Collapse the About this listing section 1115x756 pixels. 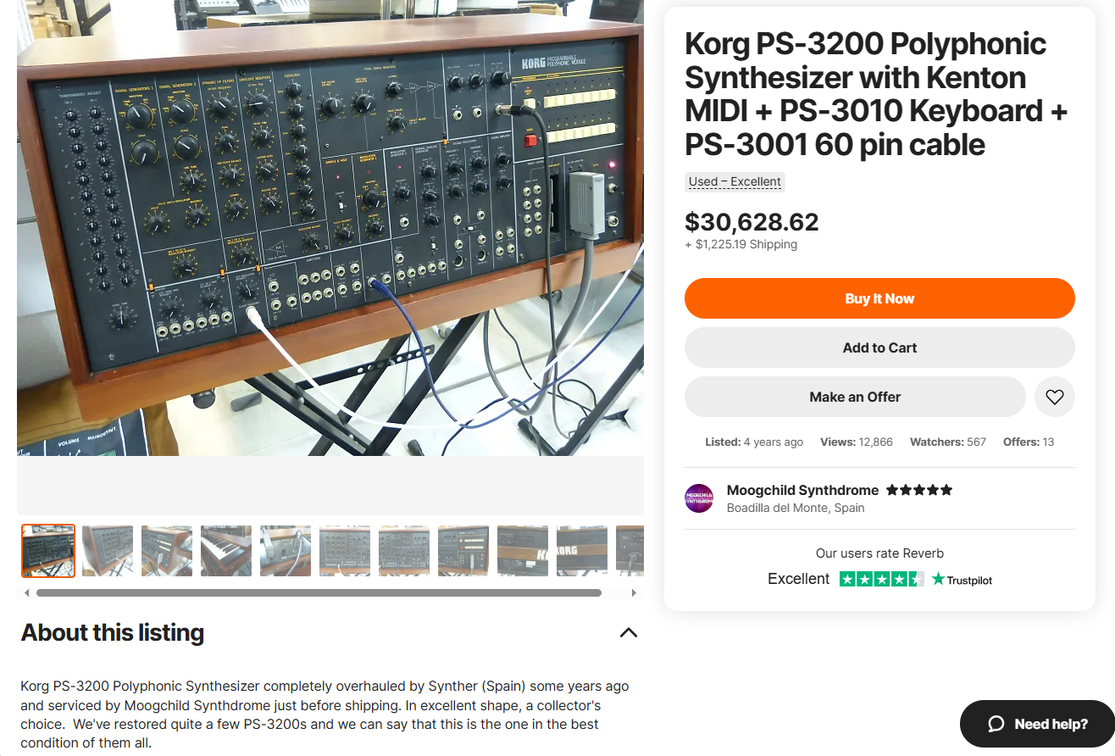coord(628,632)
